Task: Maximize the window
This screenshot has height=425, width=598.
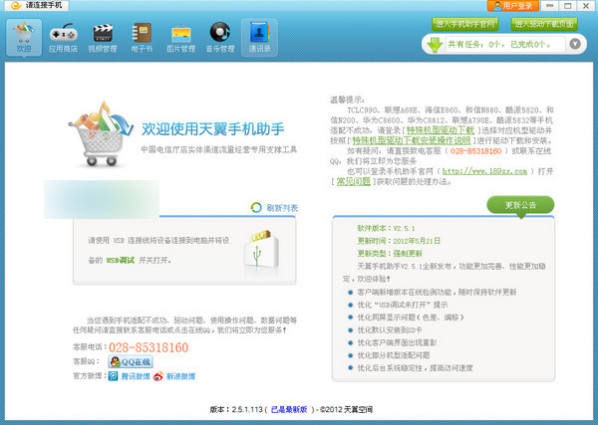Action: point(568,6)
